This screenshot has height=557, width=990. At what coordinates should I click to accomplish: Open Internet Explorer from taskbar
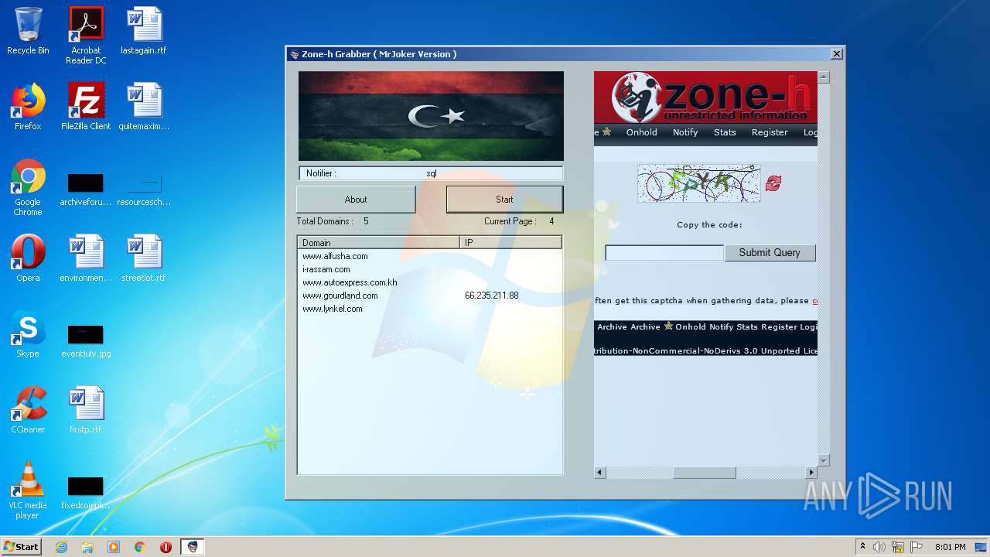point(61,547)
